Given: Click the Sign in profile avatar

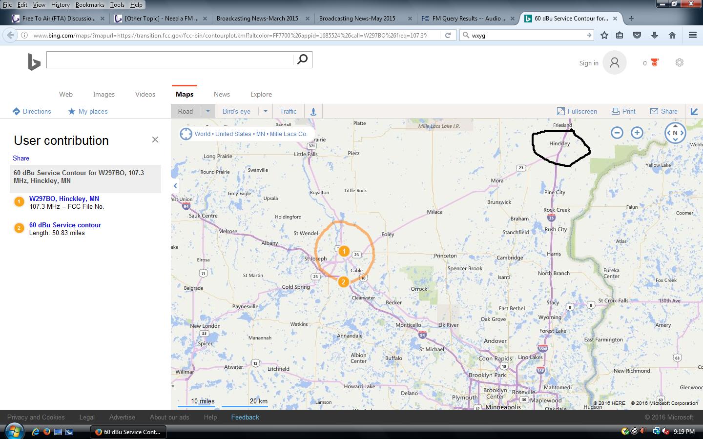Looking at the screenshot, I should (615, 62).
